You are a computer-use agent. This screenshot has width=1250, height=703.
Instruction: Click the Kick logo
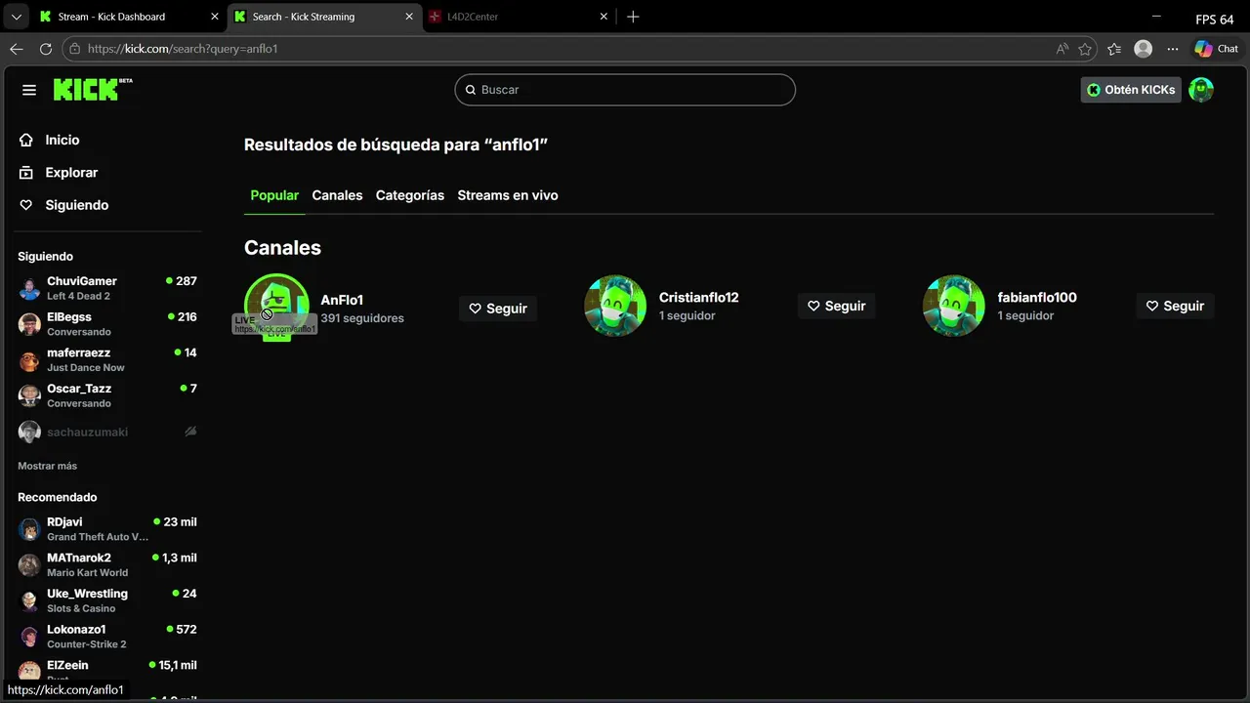(93, 90)
